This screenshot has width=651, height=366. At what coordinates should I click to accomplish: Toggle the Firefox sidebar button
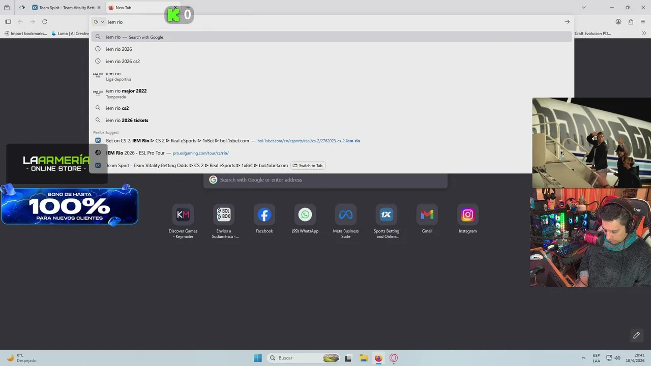(x=8, y=22)
